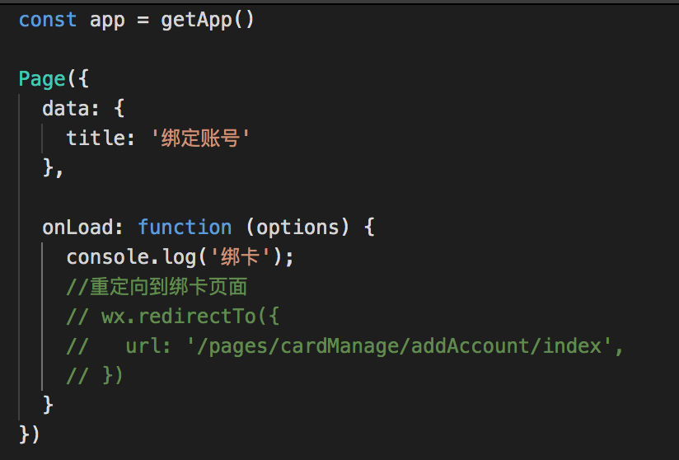Image resolution: width=679 pixels, height=460 pixels.
Task: Click the '绑卡' string in console.log
Action: pyautogui.click(x=241, y=257)
